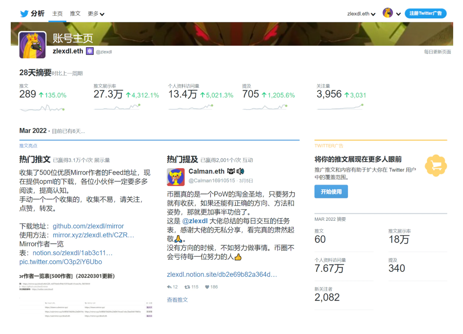The height and width of the screenshot is (334, 463).
Task: Click the 每日更新页面 note
Action: point(437,52)
